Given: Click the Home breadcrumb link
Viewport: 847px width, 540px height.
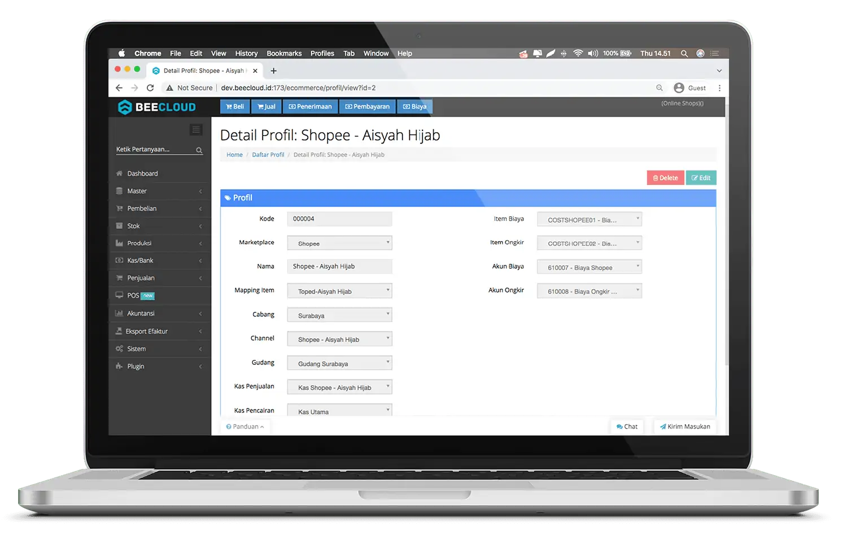Looking at the screenshot, I should pyautogui.click(x=234, y=155).
